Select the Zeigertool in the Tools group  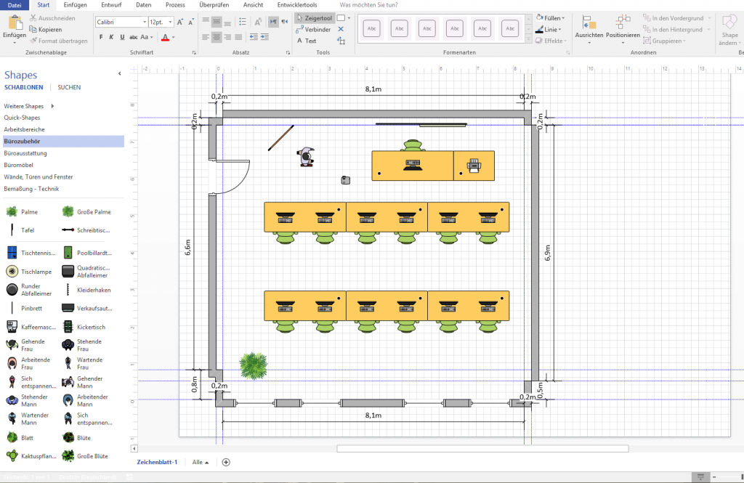[316, 18]
